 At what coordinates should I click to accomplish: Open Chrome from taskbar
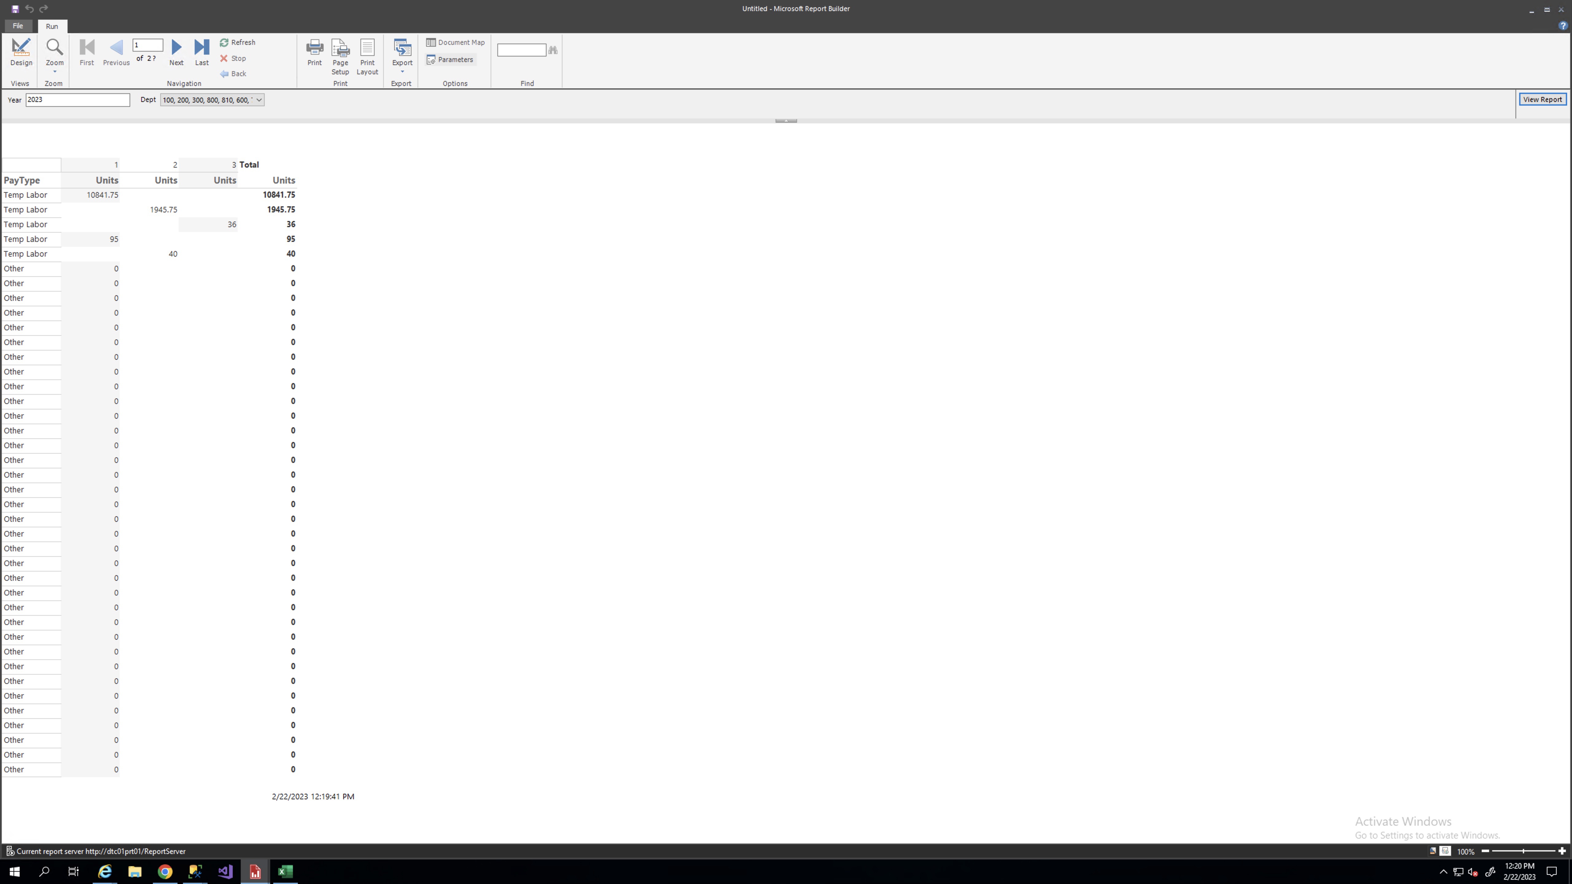tap(165, 871)
